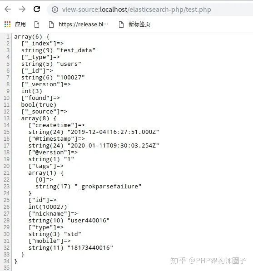Open the 新标签页 bookmark

139,24
